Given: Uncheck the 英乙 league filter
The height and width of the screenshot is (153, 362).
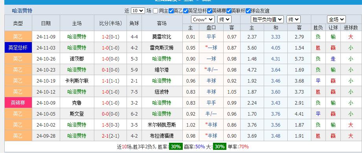Looking at the screenshot, I should tap(171, 11).
